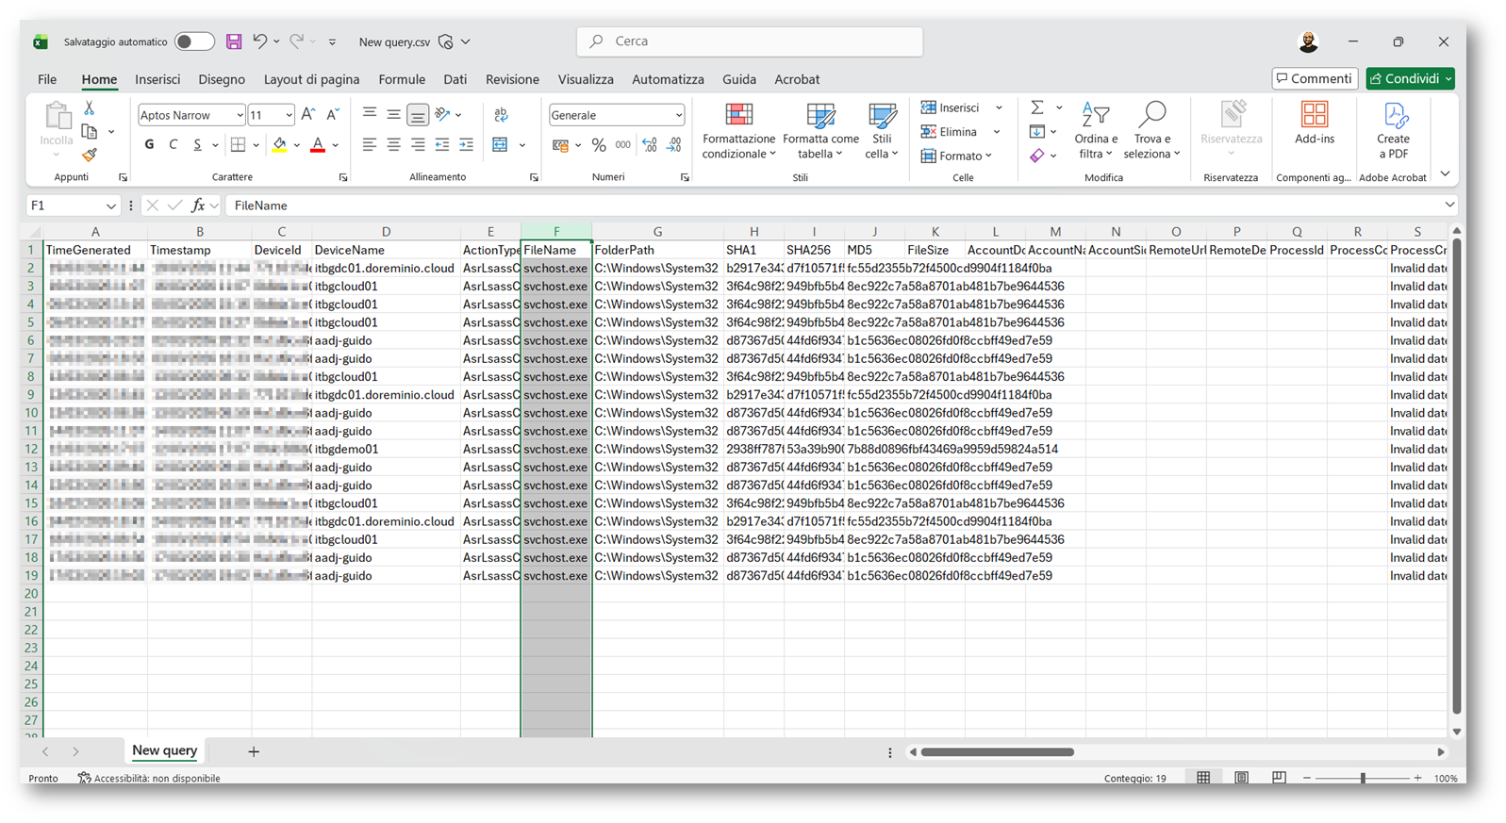1506x823 pixels.
Task: Open the Inserisci ribbon tab
Action: 157,79
